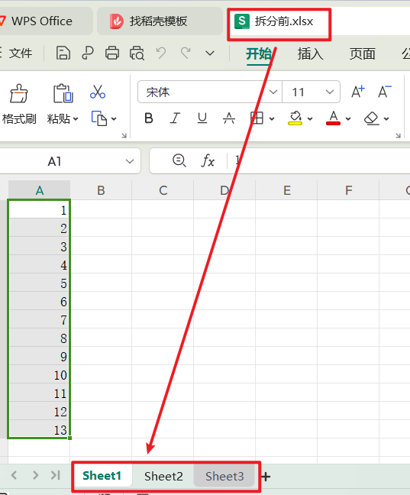This screenshot has width=410, height=495.
Task: Apply red font color
Action: coord(334,118)
